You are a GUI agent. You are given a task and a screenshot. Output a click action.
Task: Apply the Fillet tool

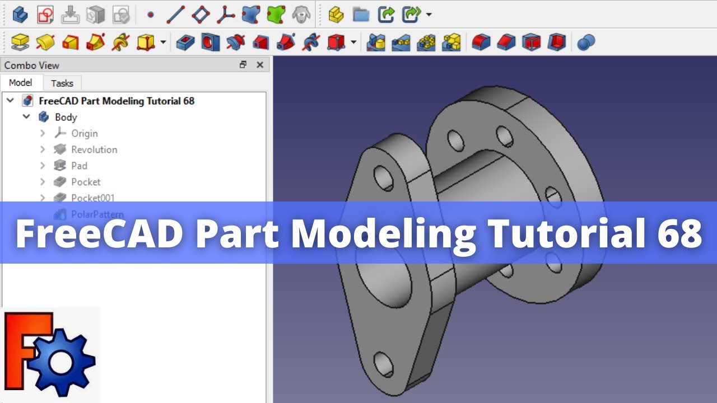point(481,42)
